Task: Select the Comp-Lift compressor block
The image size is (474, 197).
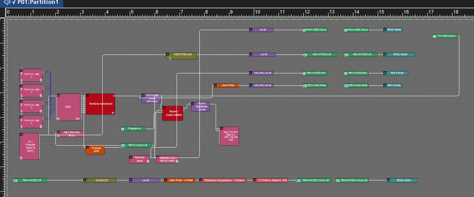Action: (100, 180)
